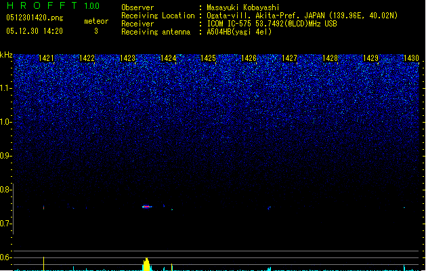Click the 0.8 kHz frequency axis label
This screenshot has height=271, width=426.
5,190
